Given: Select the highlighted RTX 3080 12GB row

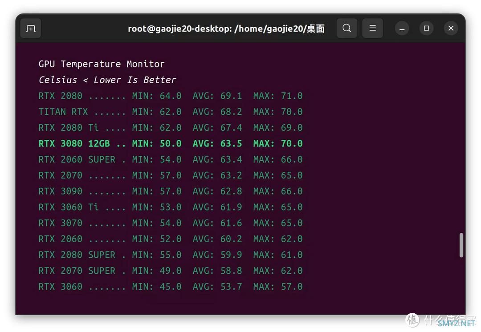Looking at the screenshot, I should [171, 143].
